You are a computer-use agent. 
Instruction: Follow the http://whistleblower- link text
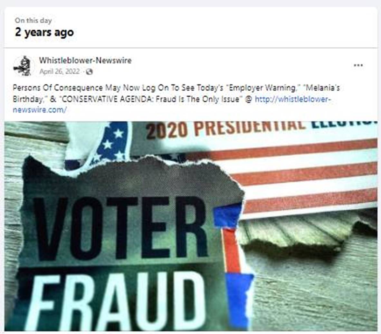(x=293, y=99)
